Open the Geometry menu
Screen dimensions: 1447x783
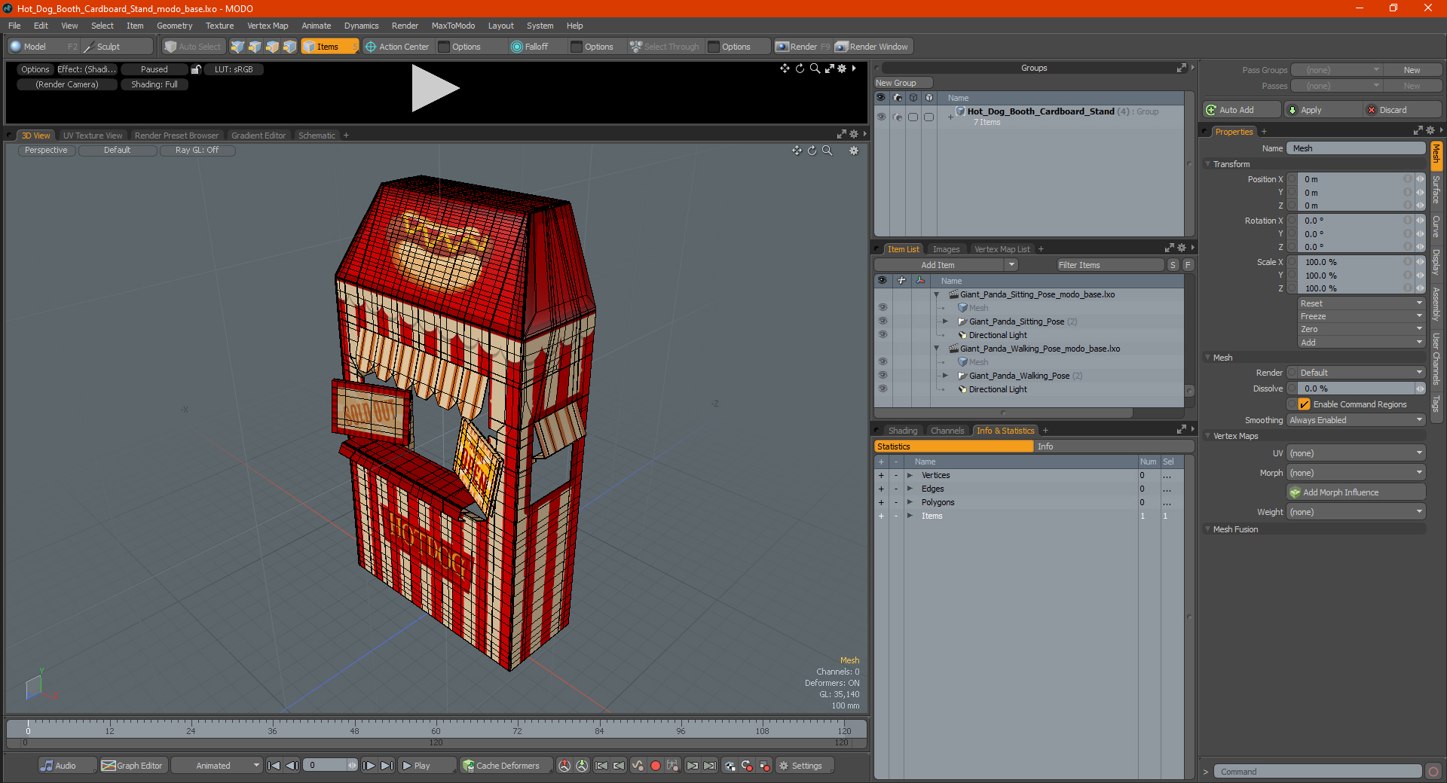[x=174, y=26]
